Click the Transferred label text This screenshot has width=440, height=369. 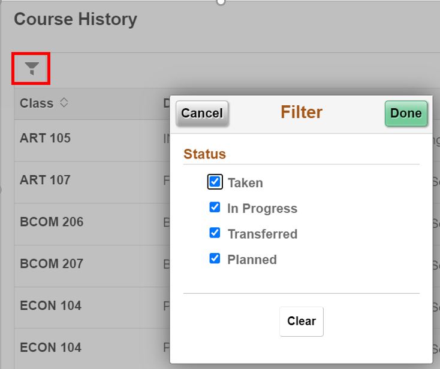[262, 234]
